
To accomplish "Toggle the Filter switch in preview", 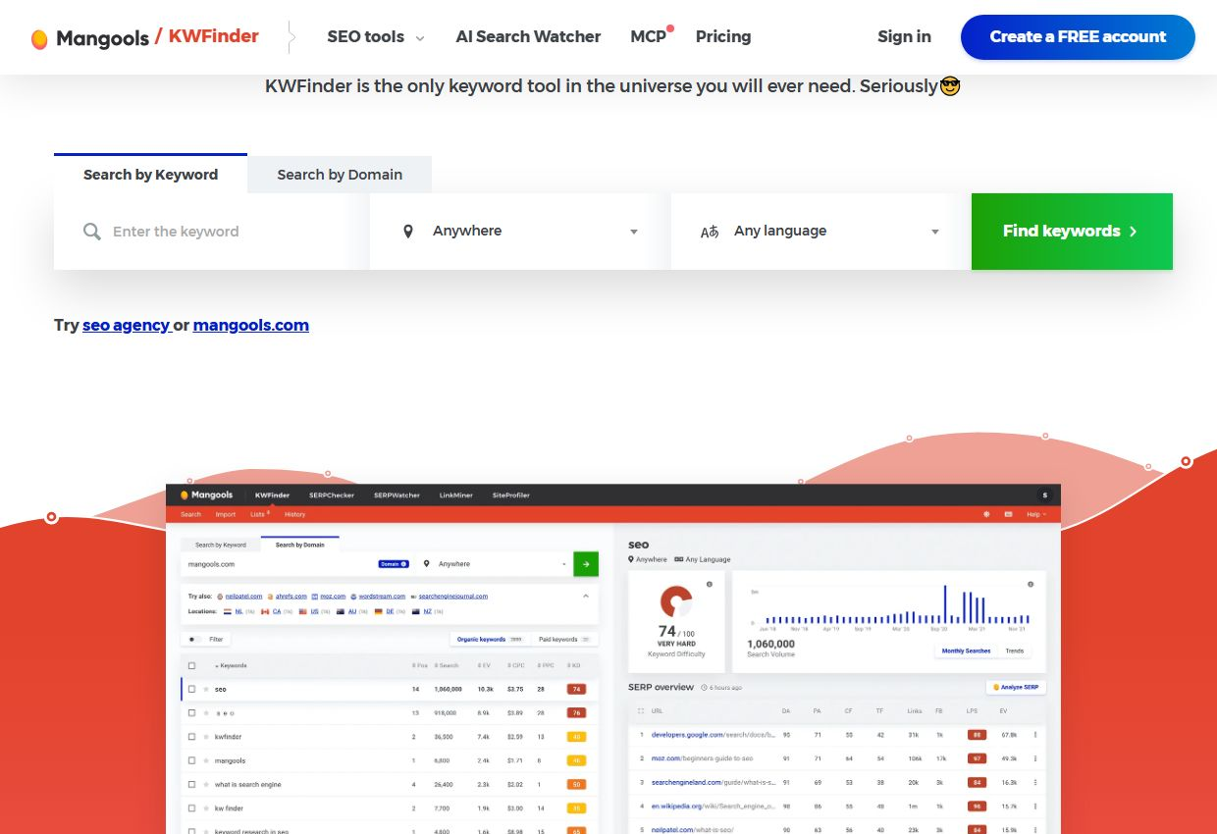I will point(194,639).
